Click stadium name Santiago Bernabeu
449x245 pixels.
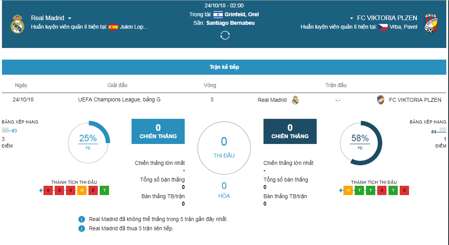click(x=231, y=23)
